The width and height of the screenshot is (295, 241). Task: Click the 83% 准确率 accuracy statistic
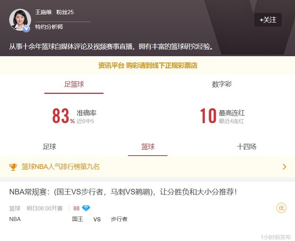(74, 116)
